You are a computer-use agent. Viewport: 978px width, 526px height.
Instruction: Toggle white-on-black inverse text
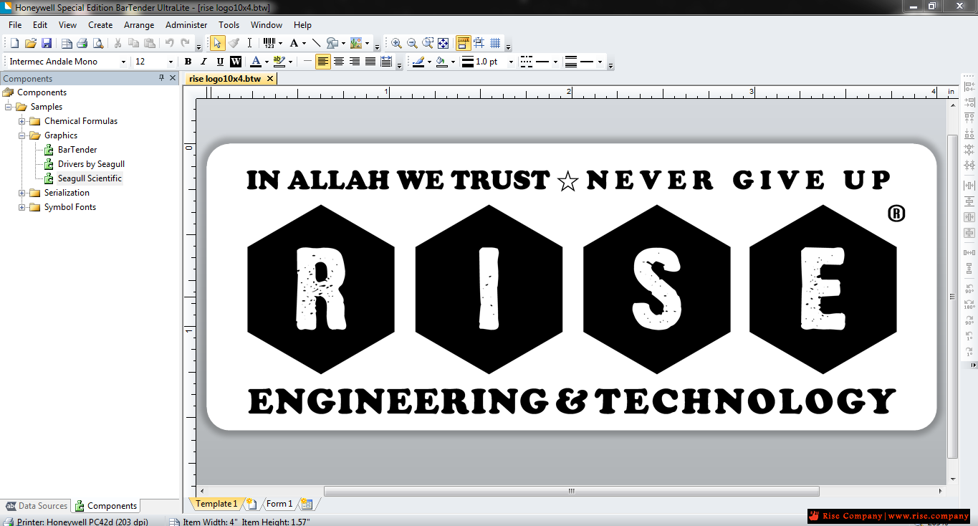tap(235, 62)
